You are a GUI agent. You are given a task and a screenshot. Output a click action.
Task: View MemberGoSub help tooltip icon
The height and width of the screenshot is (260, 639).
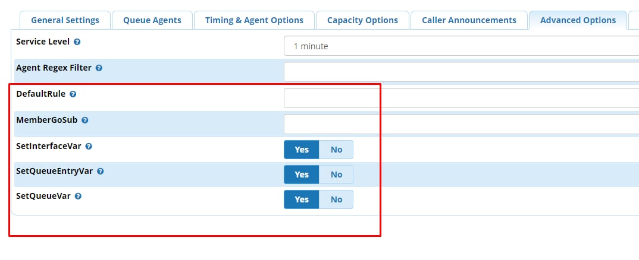pyautogui.click(x=84, y=121)
